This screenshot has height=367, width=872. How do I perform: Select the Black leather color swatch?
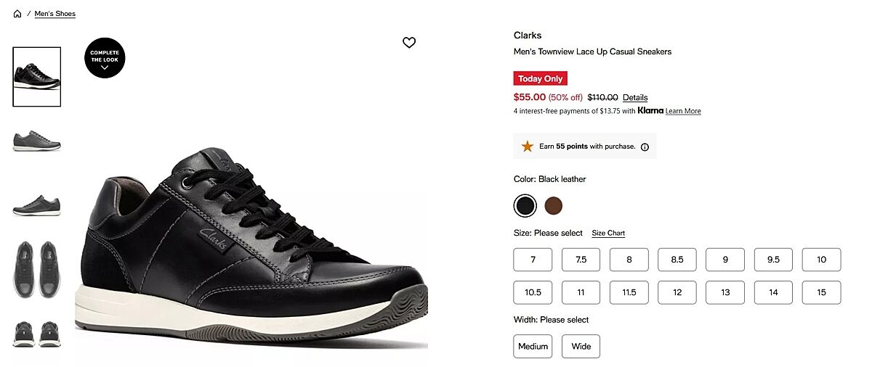coord(525,206)
